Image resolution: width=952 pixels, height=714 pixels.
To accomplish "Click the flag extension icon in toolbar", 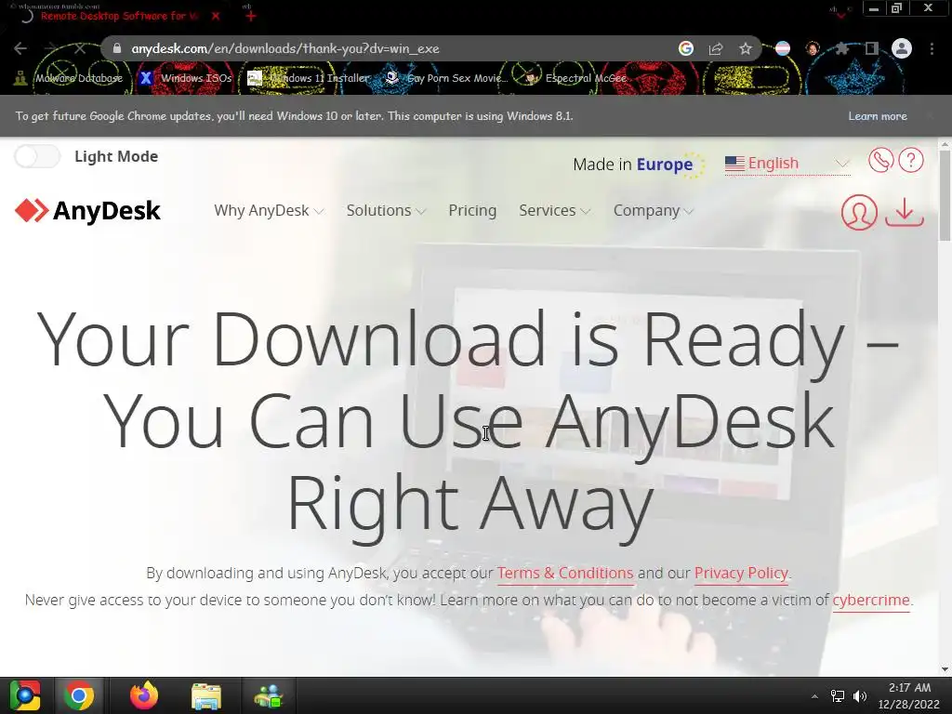I will [x=783, y=48].
